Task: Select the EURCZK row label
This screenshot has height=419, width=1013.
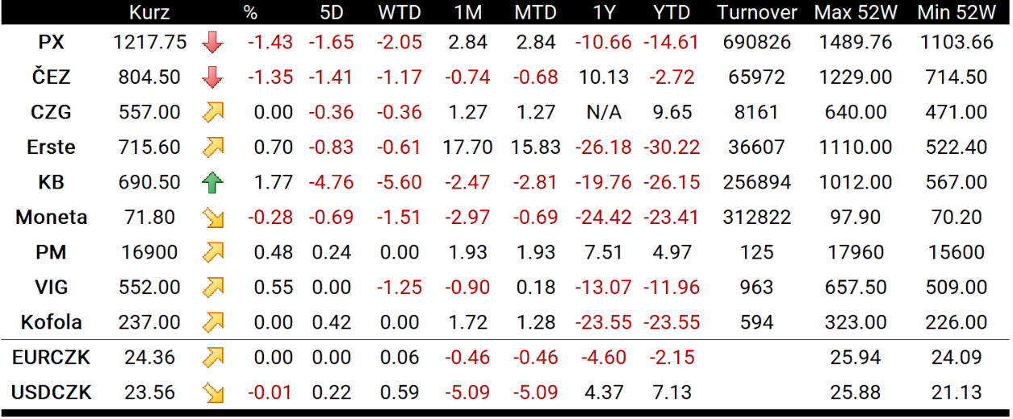Action: pos(51,358)
